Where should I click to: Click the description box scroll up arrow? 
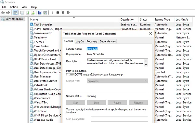coord(146,61)
